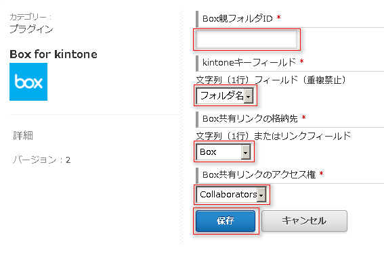
Task: Click the 保存 save button
Action: point(226,221)
